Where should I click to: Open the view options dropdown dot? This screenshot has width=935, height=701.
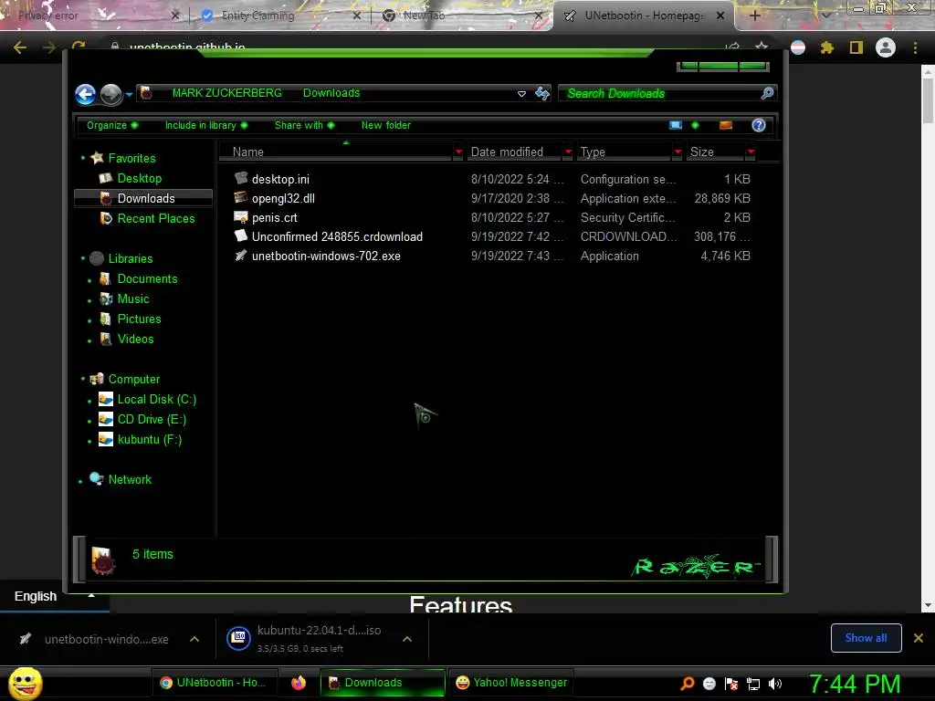coord(695,125)
